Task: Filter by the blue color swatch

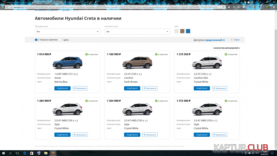Action: (188, 31)
